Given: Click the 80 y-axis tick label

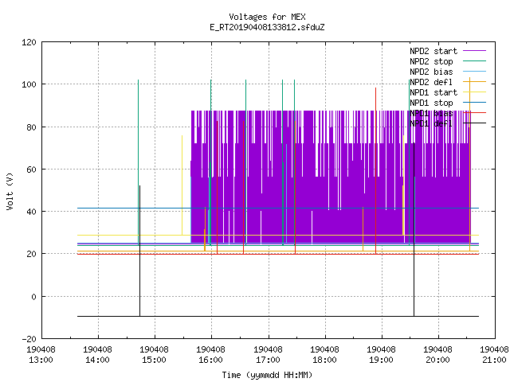Looking at the screenshot, I should (x=31, y=127).
